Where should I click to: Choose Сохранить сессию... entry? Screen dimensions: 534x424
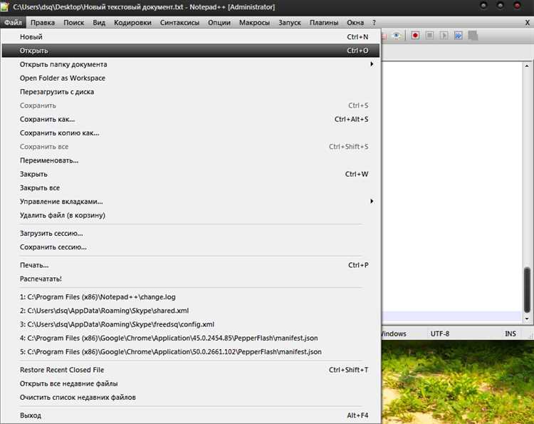(x=191, y=247)
